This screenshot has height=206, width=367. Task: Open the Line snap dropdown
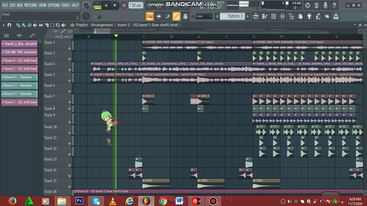pos(204,16)
